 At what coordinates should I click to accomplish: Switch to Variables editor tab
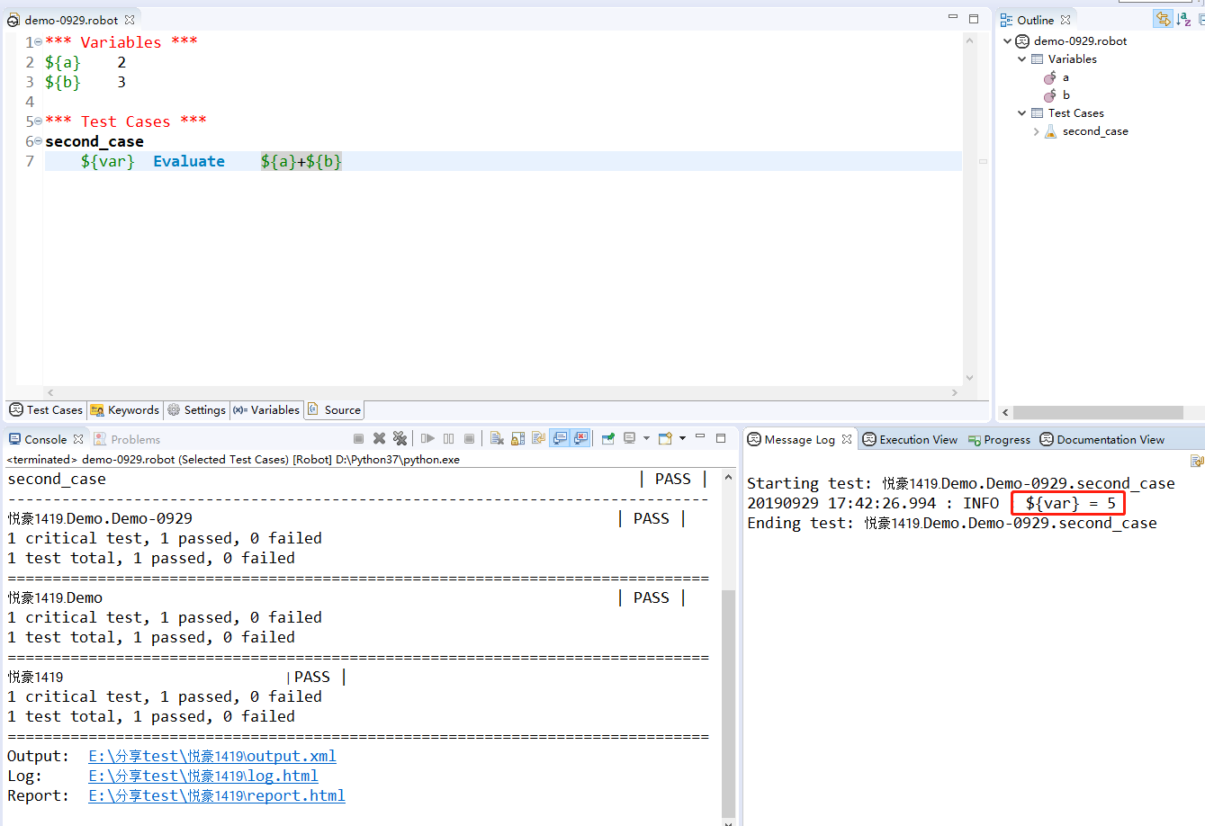(266, 409)
